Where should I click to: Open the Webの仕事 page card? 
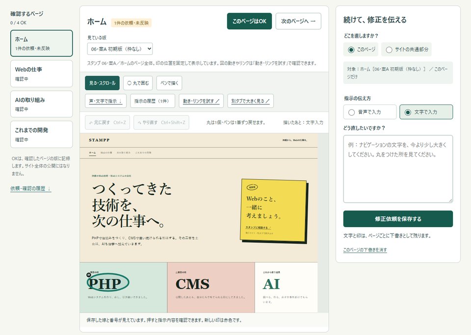41,74
